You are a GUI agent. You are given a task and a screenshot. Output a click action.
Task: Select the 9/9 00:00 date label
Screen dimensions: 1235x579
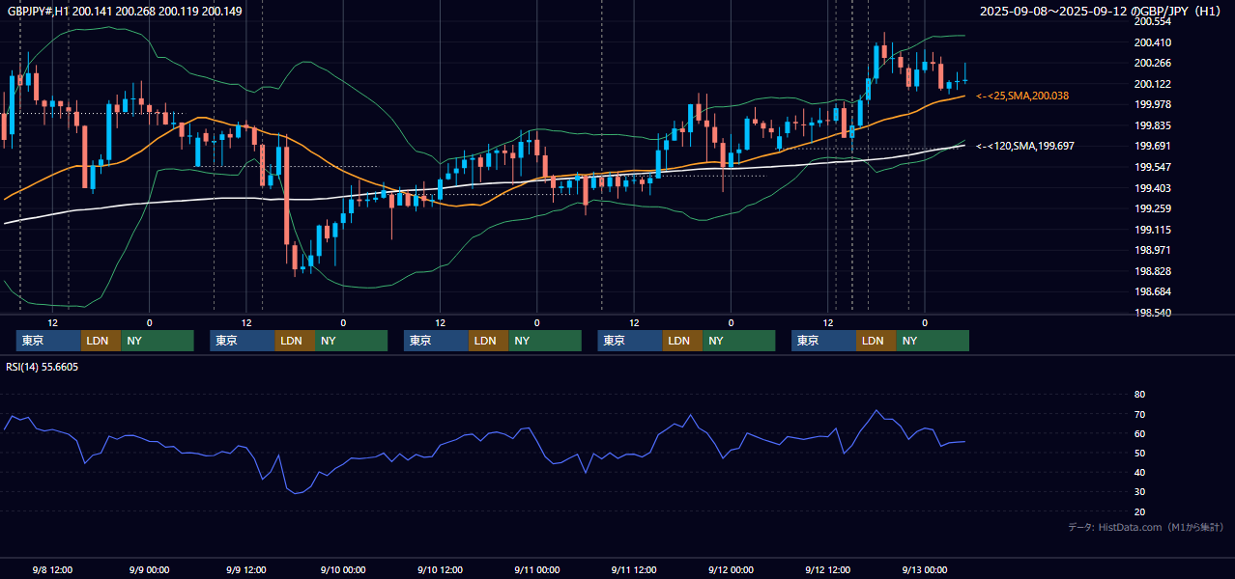pyautogui.click(x=150, y=569)
